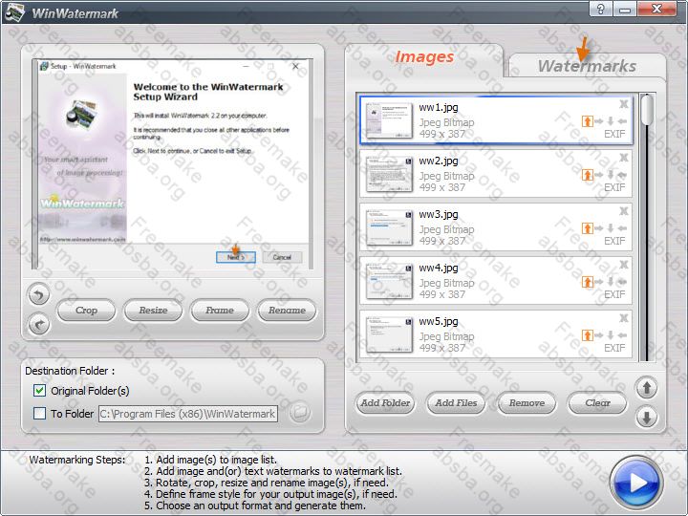The height and width of the screenshot is (516, 688).
Task: Rotate ww1.jpg with its right arrow icon
Action: [x=599, y=121]
